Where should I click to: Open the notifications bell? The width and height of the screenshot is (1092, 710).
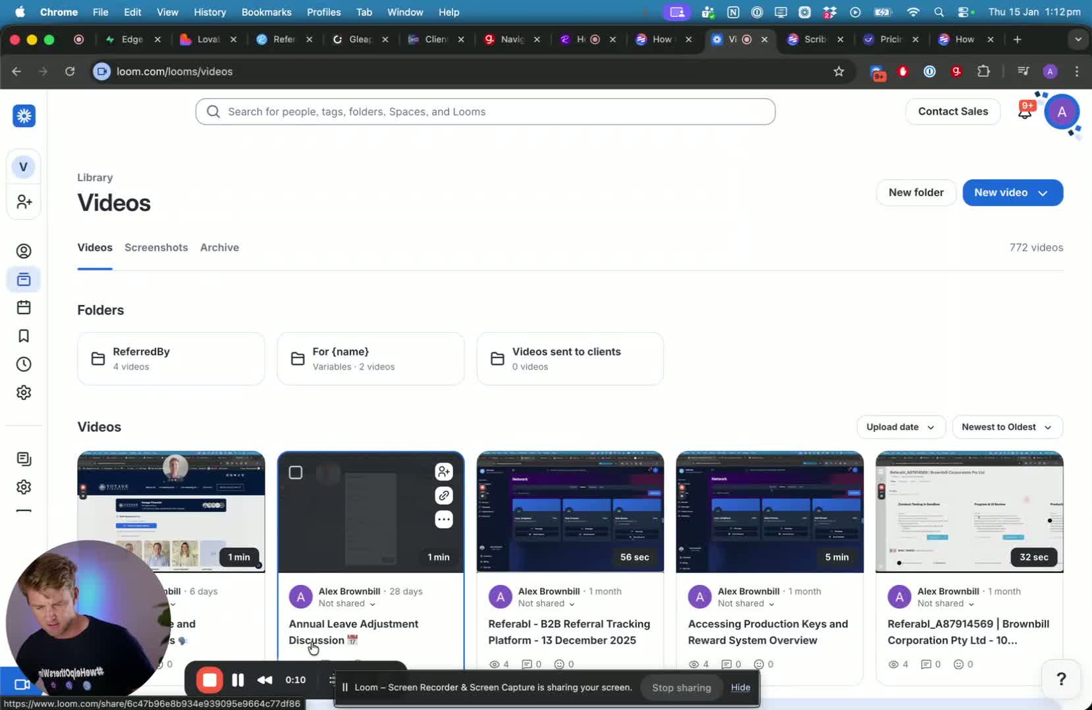point(1025,111)
